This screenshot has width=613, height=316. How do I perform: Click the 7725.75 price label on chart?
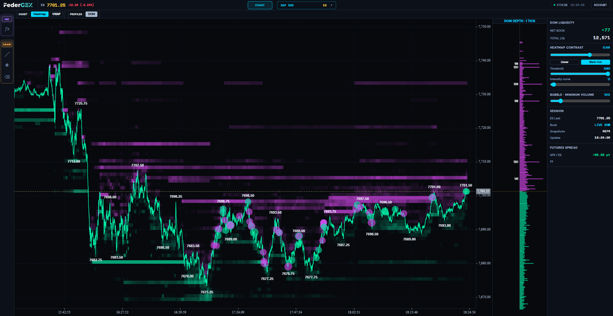[x=81, y=103]
